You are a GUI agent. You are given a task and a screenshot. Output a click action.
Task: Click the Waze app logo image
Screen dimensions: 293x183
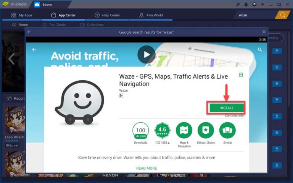point(80,102)
